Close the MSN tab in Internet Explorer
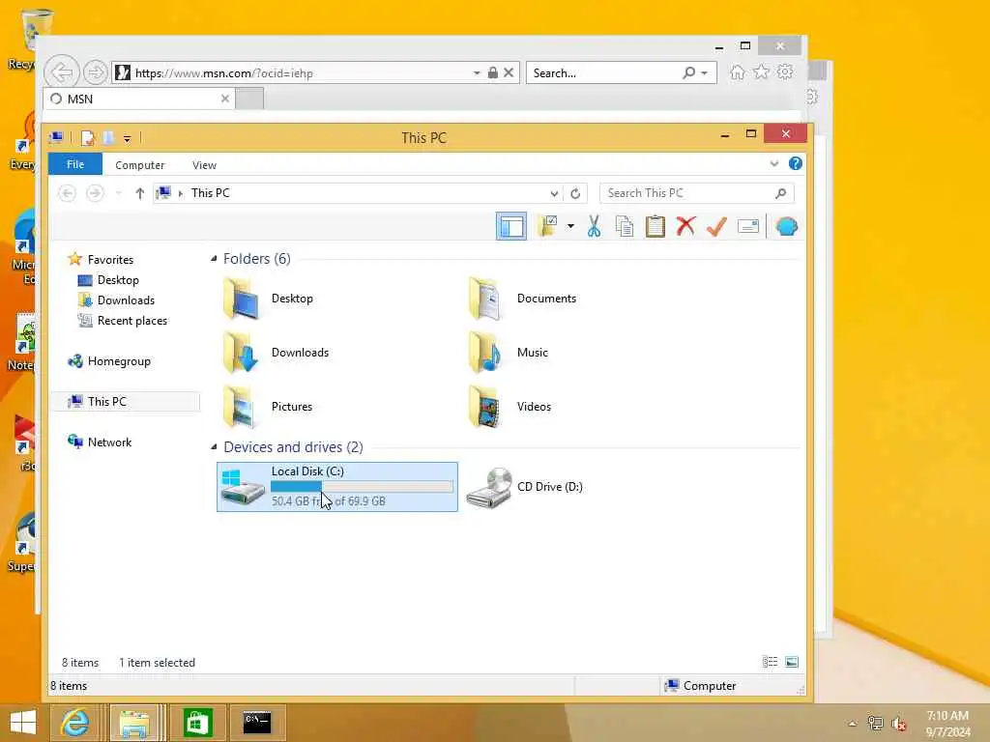Viewport: 990px width, 742px height. 224,99
